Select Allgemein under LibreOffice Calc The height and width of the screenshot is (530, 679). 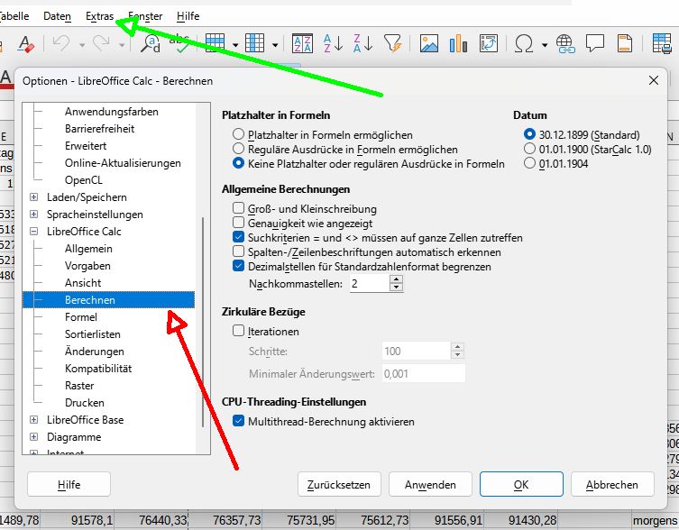tap(88, 249)
